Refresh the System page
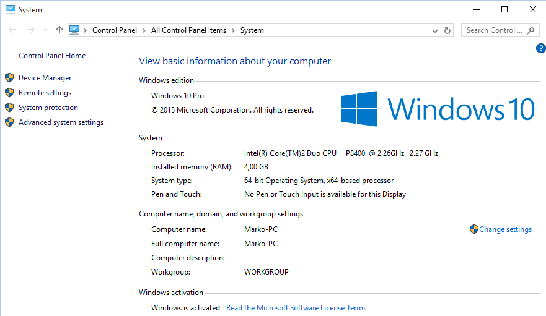The image size is (546, 316). tap(447, 30)
